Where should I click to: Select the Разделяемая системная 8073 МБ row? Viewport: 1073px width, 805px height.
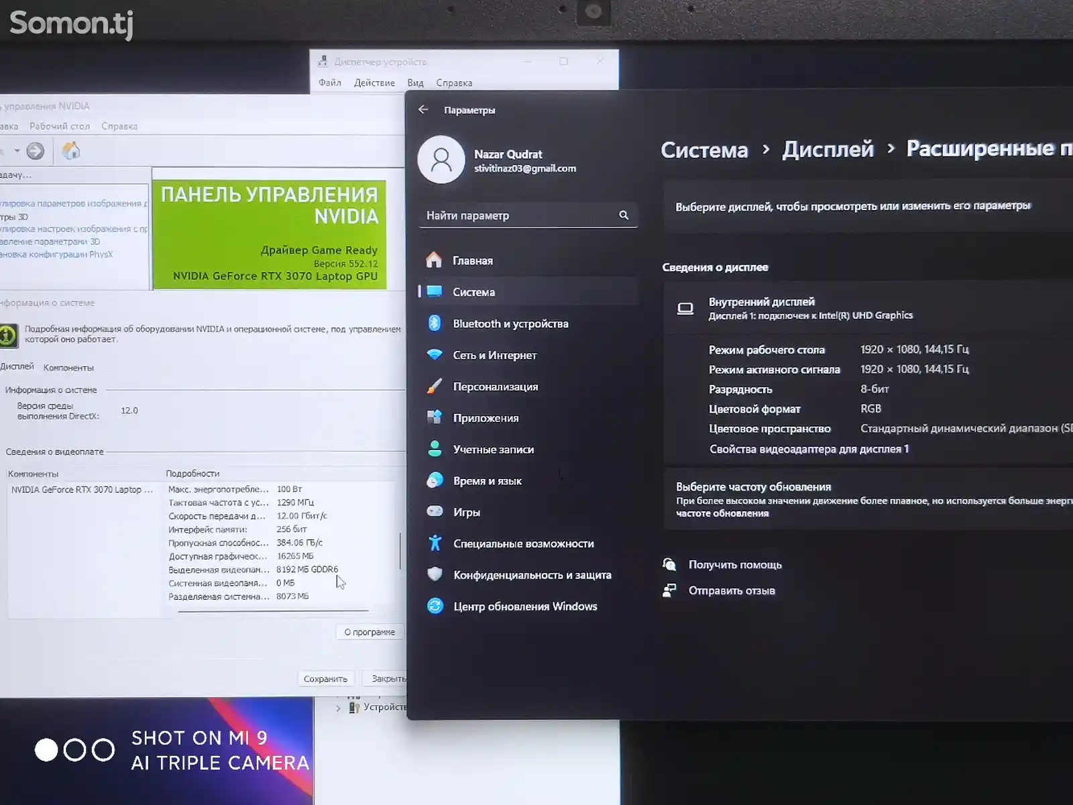(239, 596)
